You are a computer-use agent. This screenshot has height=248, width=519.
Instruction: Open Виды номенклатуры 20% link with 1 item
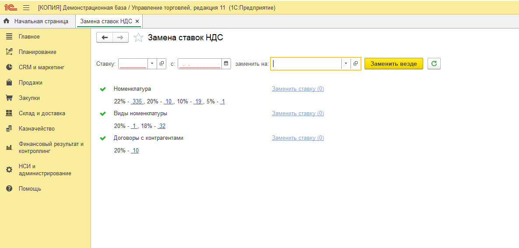click(134, 126)
